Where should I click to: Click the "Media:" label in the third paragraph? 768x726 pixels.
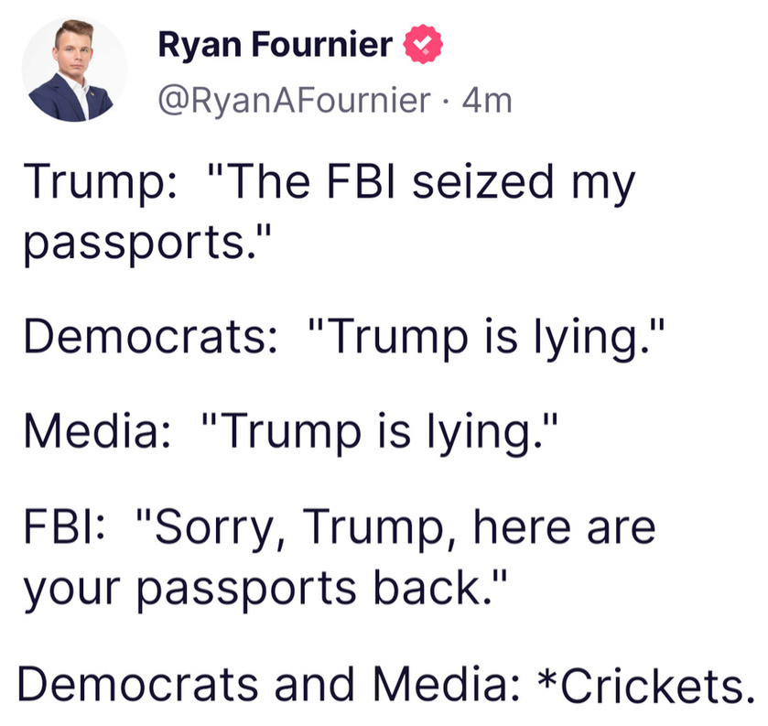coord(98,430)
